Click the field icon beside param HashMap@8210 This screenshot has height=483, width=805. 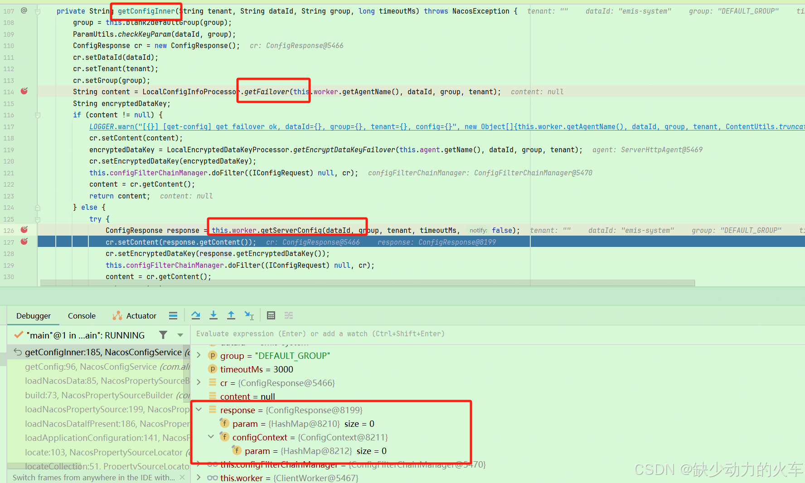coord(224,423)
